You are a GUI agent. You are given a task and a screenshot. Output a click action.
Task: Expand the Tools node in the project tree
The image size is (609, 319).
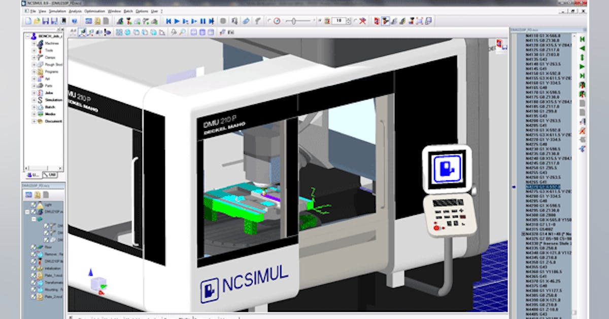(x=34, y=50)
